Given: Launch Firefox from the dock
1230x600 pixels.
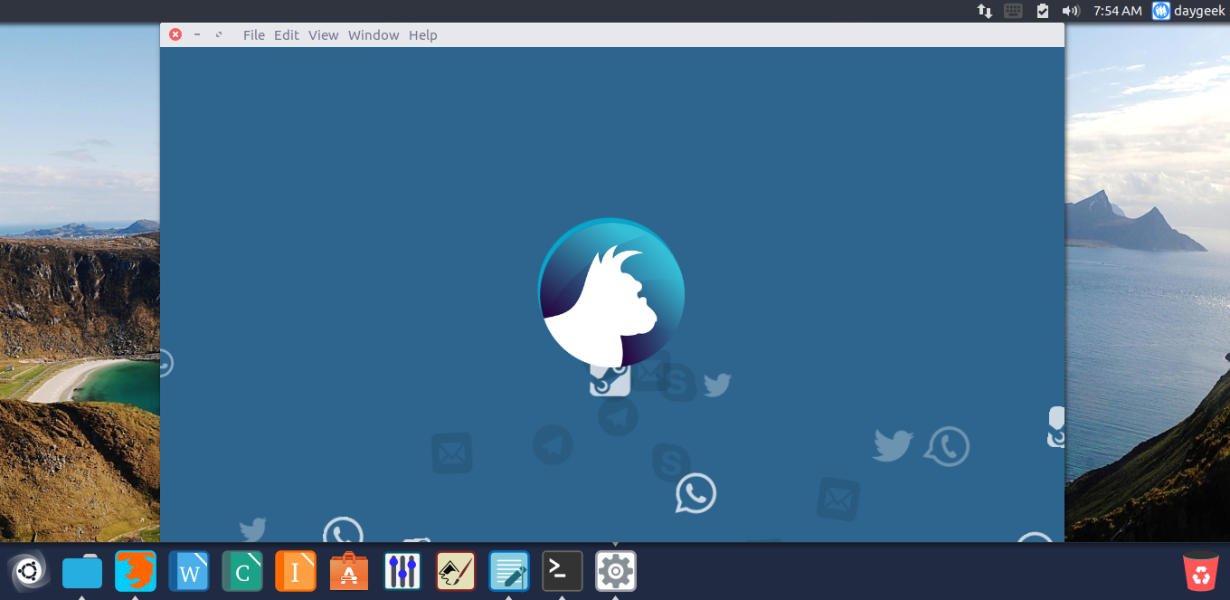Looking at the screenshot, I should (136, 572).
